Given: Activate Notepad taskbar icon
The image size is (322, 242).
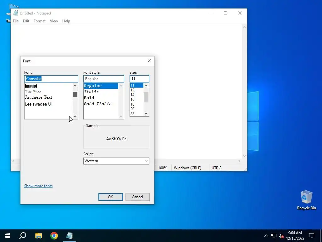Looking at the screenshot, I should click(x=69, y=236).
